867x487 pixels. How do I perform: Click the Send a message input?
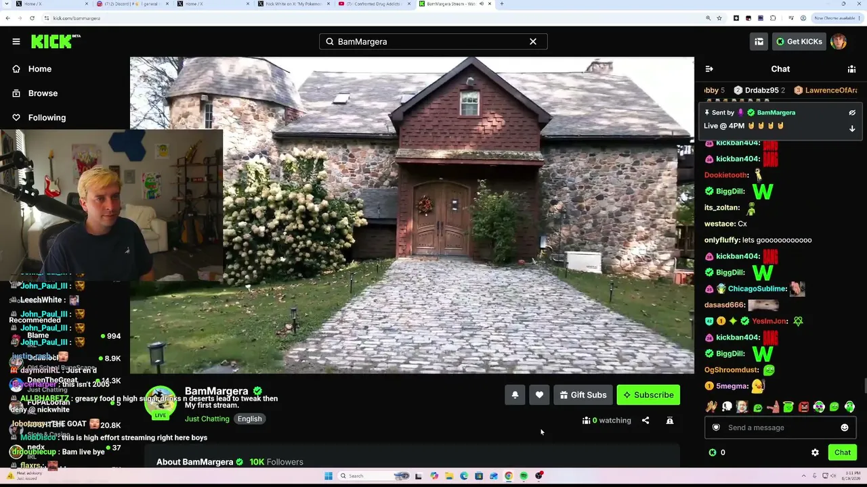pyautogui.click(x=780, y=427)
